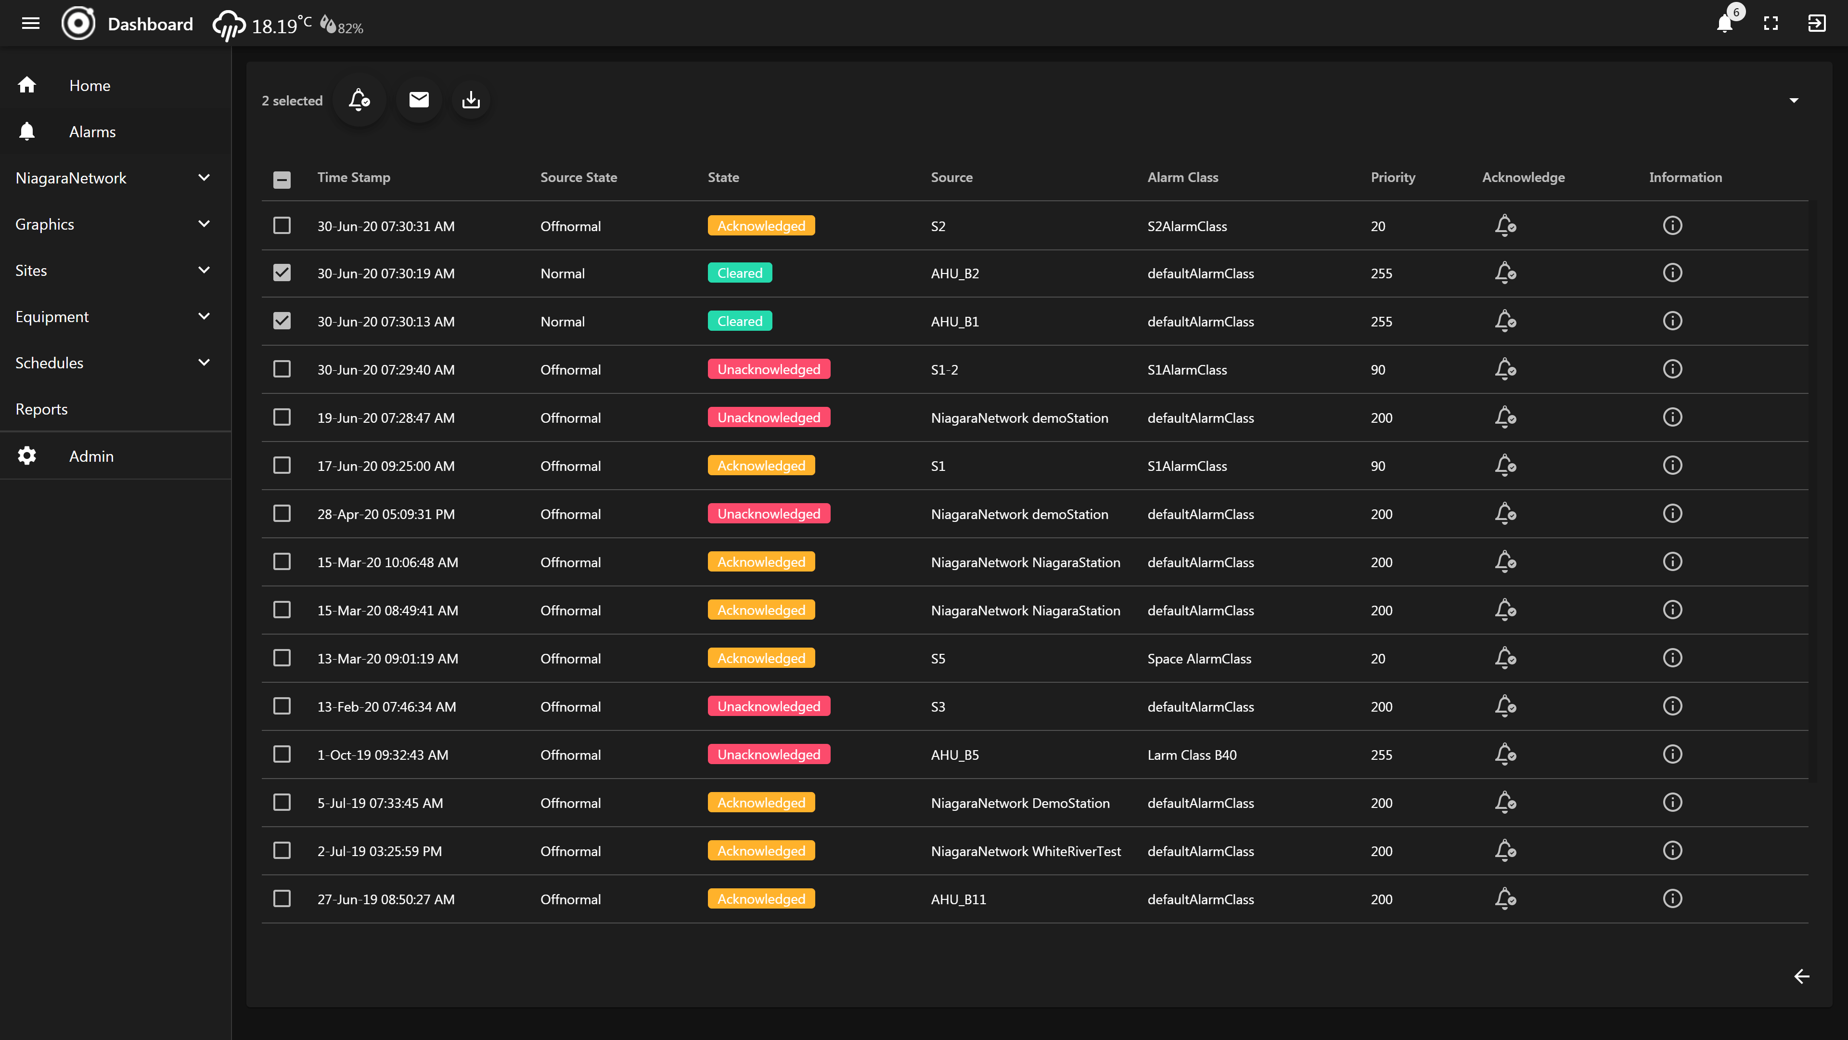Enter fullscreen mode
This screenshot has height=1040, width=1848.
(x=1771, y=24)
